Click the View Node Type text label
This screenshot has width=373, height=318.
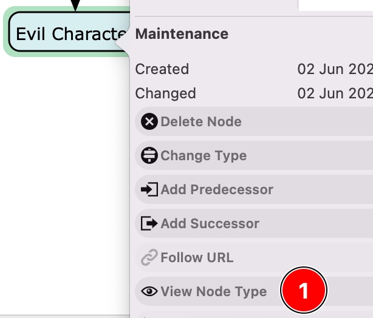[x=213, y=292]
